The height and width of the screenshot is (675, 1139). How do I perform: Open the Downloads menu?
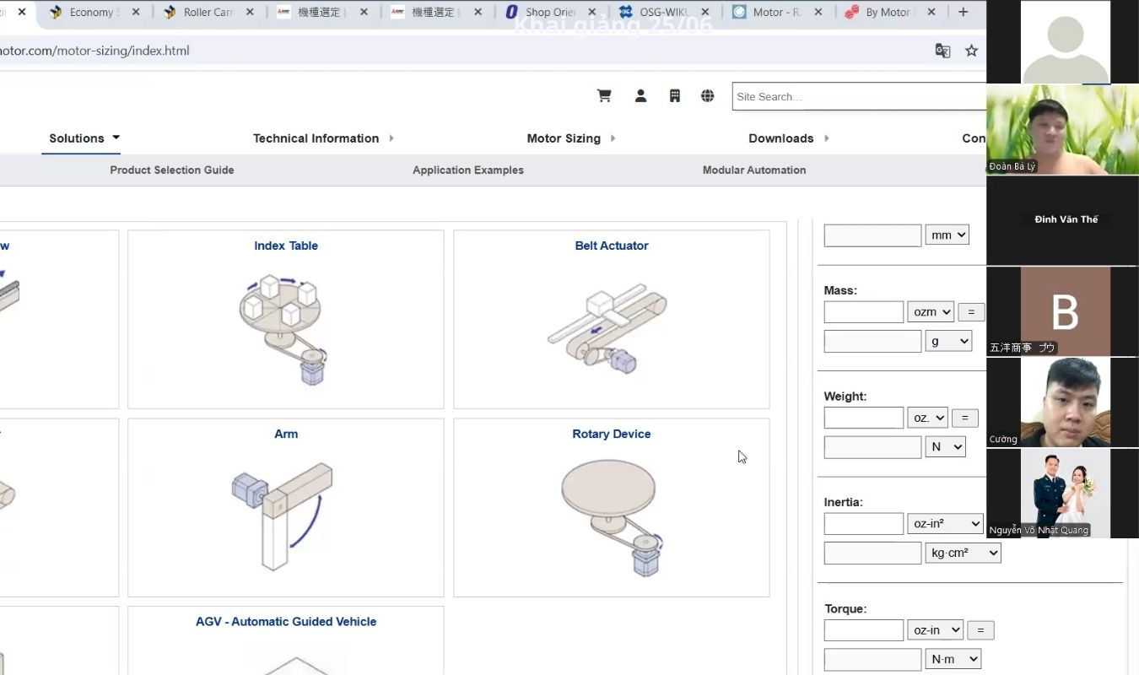coord(789,138)
